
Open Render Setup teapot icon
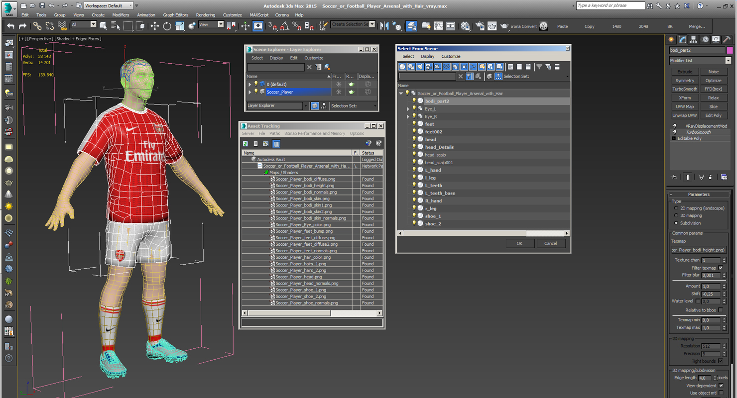[x=480, y=26]
